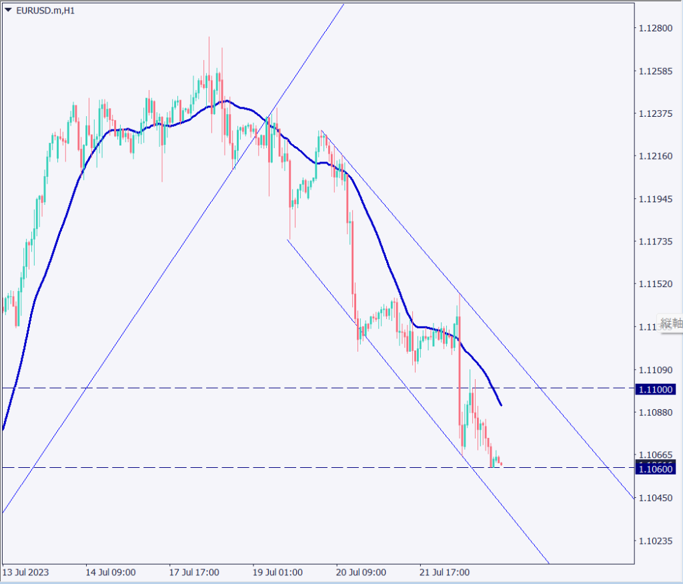Click the triangle icon beside EURUSD.m,H1
The height and width of the screenshot is (584, 683).
[8, 10]
